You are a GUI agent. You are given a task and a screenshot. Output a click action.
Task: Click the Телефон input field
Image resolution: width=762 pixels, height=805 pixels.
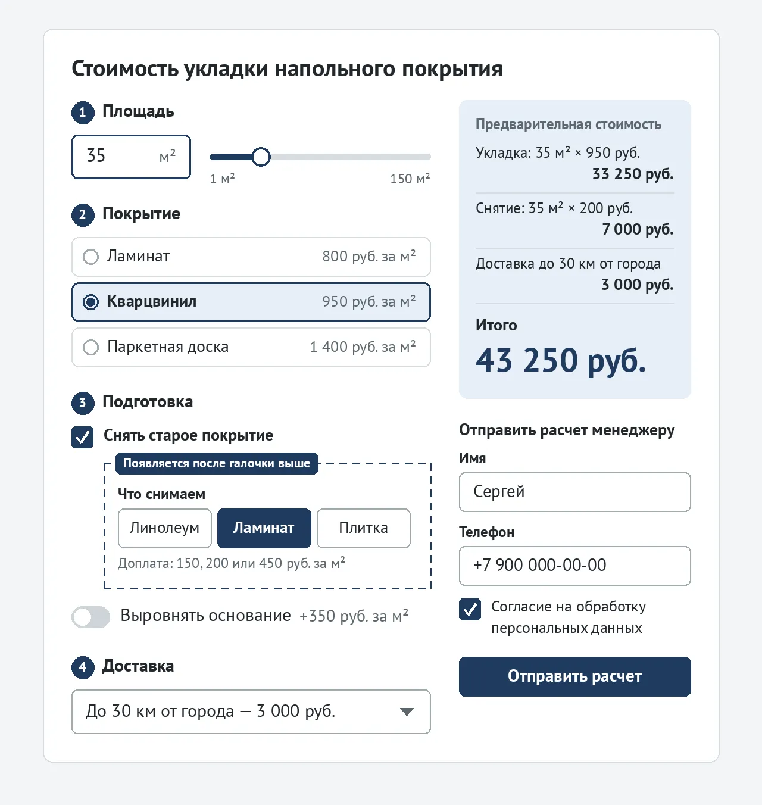574,566
